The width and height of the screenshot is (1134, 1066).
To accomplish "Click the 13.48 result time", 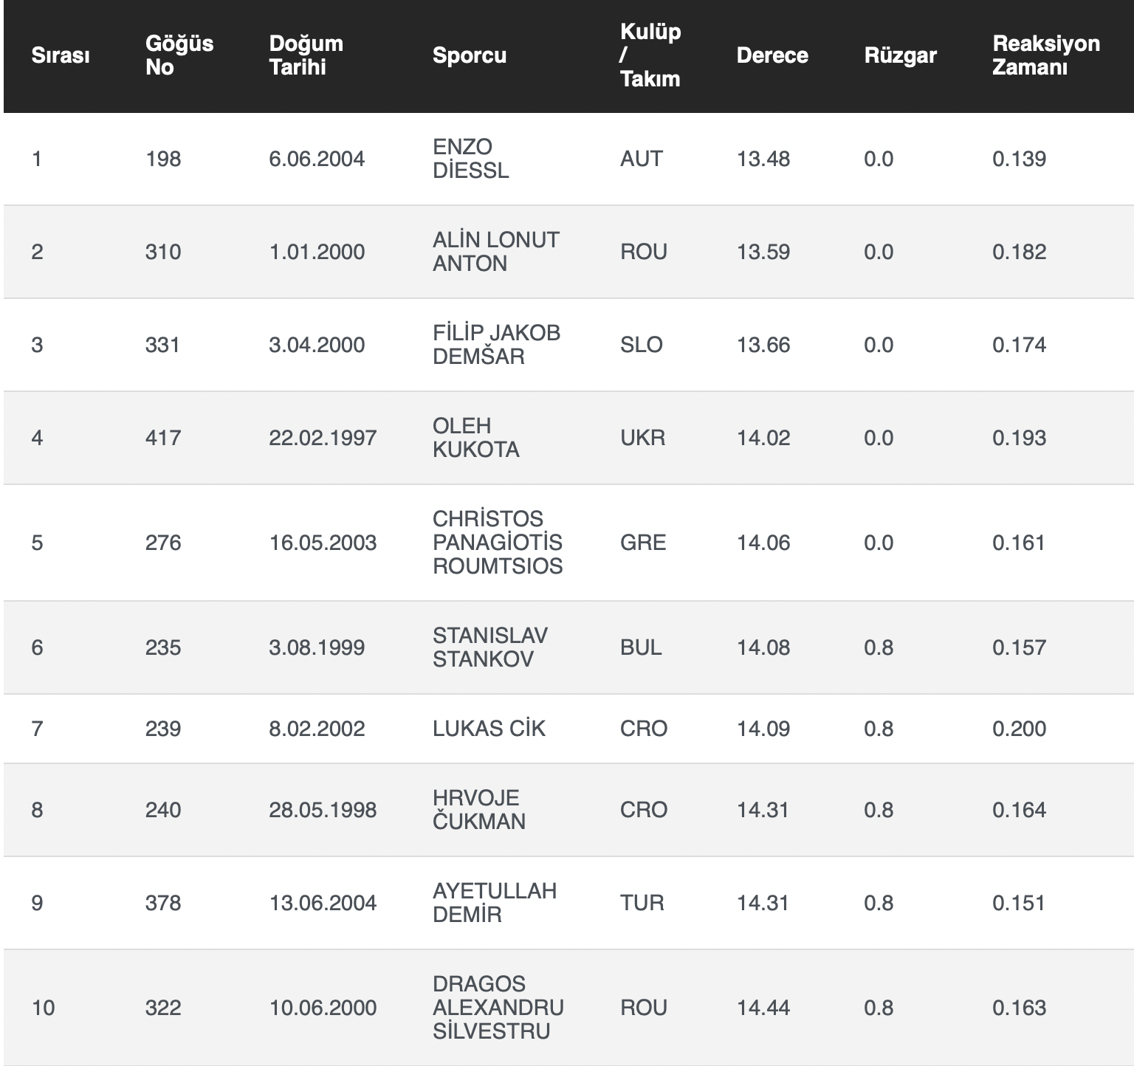I will 763,159.
